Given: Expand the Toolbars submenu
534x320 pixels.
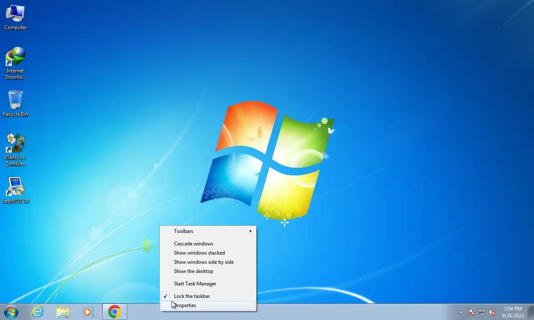Looking at the screenshot, I should [x=208, y=231].
